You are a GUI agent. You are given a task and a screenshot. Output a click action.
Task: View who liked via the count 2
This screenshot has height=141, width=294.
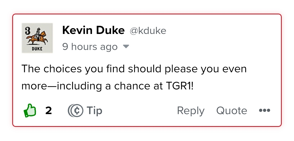(48, 111)
